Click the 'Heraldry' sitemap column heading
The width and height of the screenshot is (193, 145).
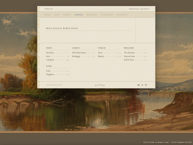click(x=129, y=48)
